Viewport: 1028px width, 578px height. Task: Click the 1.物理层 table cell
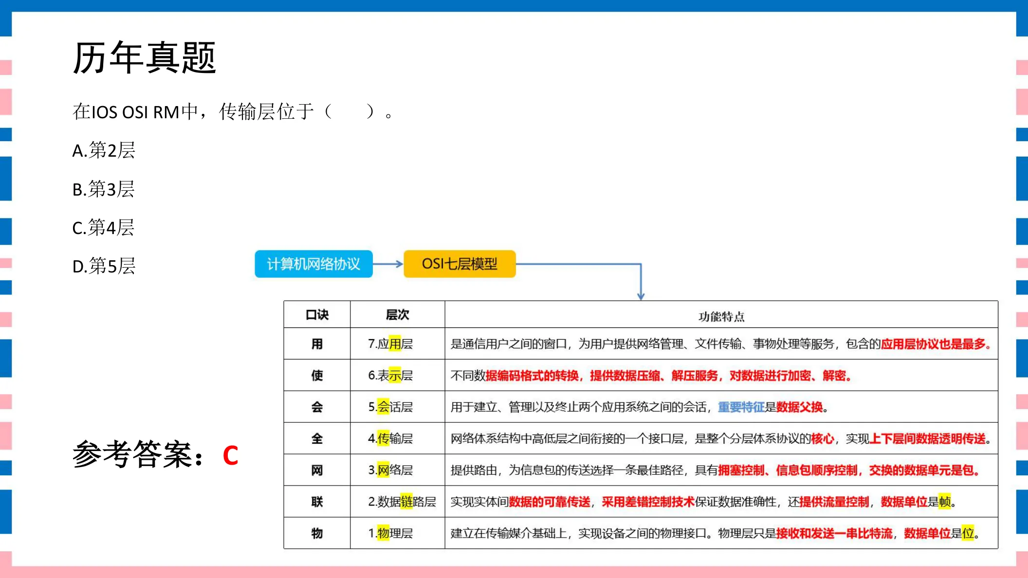pos(397,533)
